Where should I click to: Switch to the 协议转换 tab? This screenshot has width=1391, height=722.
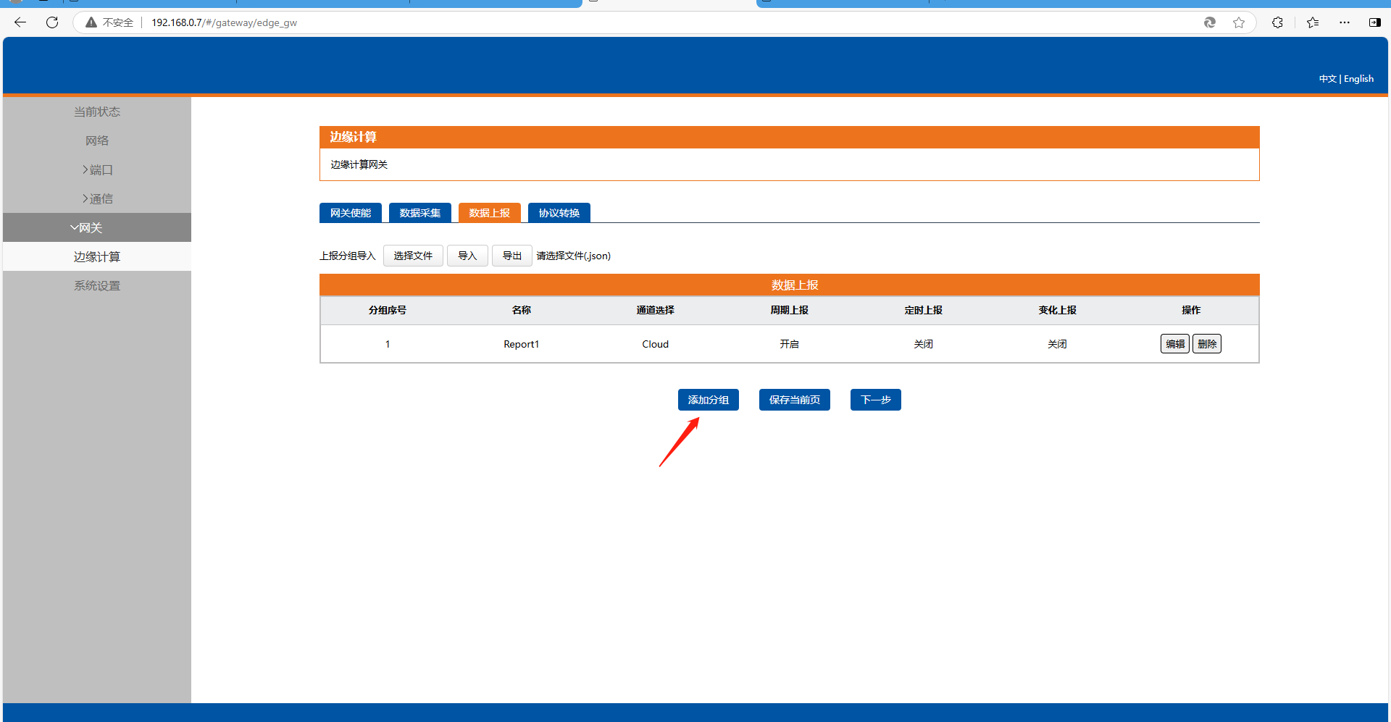559,213
